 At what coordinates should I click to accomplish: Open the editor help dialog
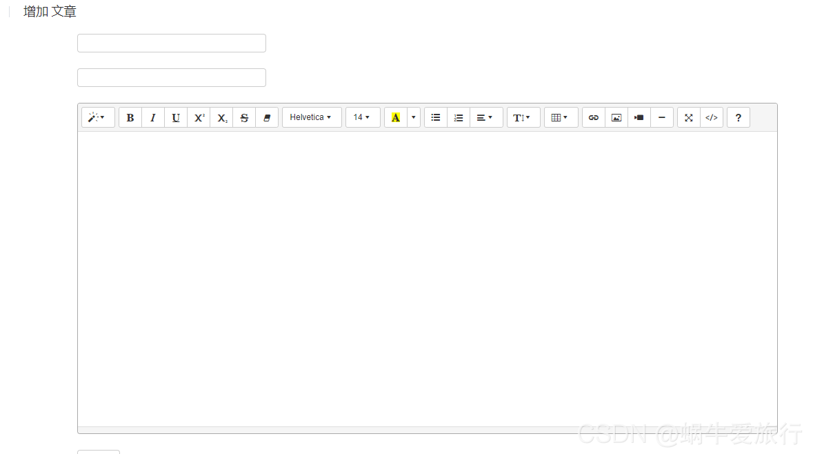click(739, 117)
